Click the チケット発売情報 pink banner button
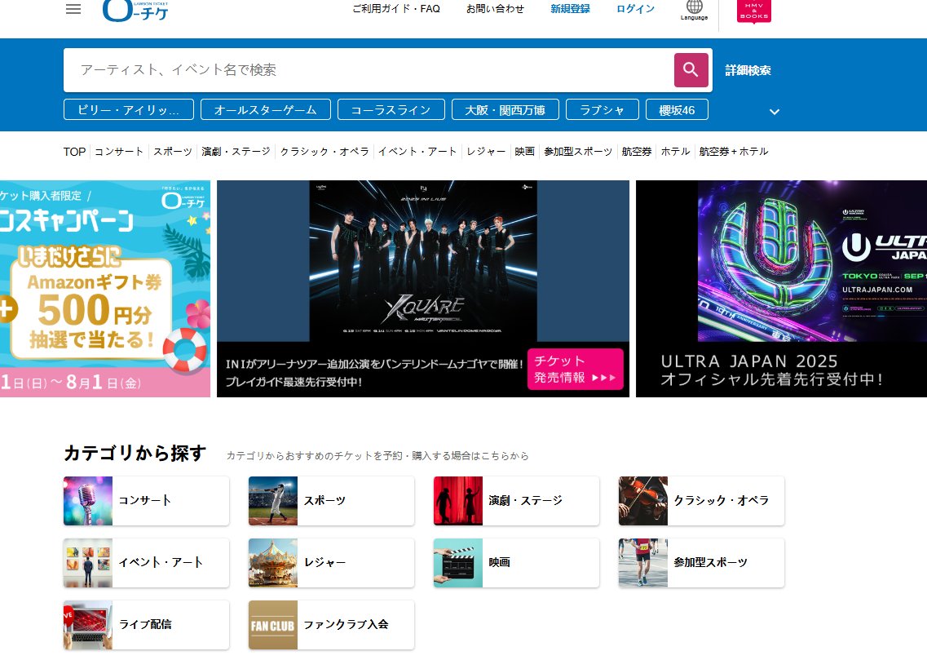Screen dimensions: 927x669 576,369
